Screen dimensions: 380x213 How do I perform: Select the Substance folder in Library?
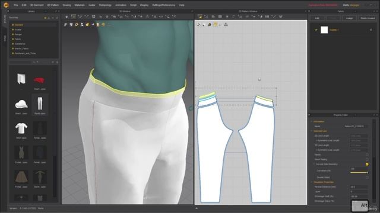[20, 44]
